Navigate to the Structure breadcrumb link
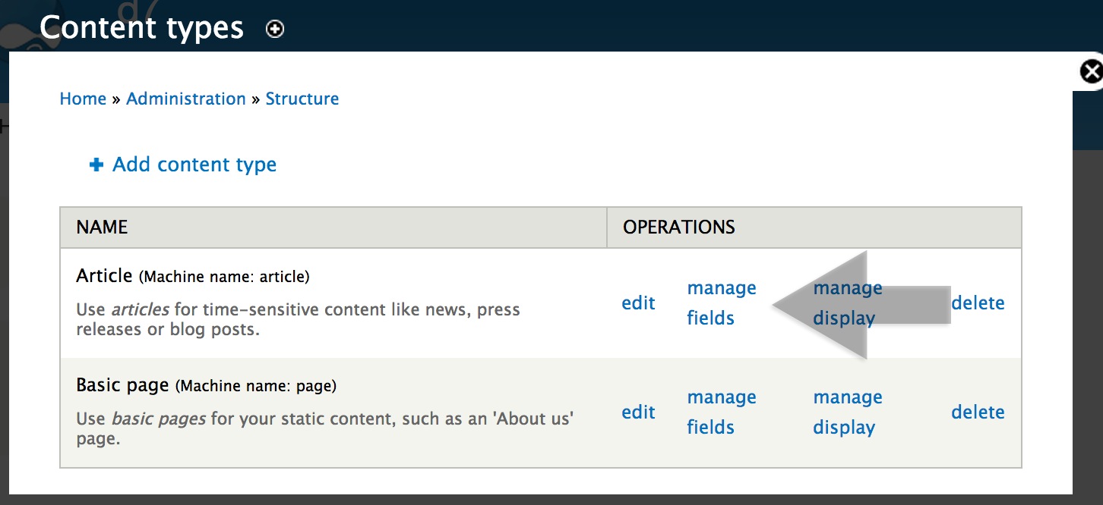1103x505 pixels. tap(302, 99)
